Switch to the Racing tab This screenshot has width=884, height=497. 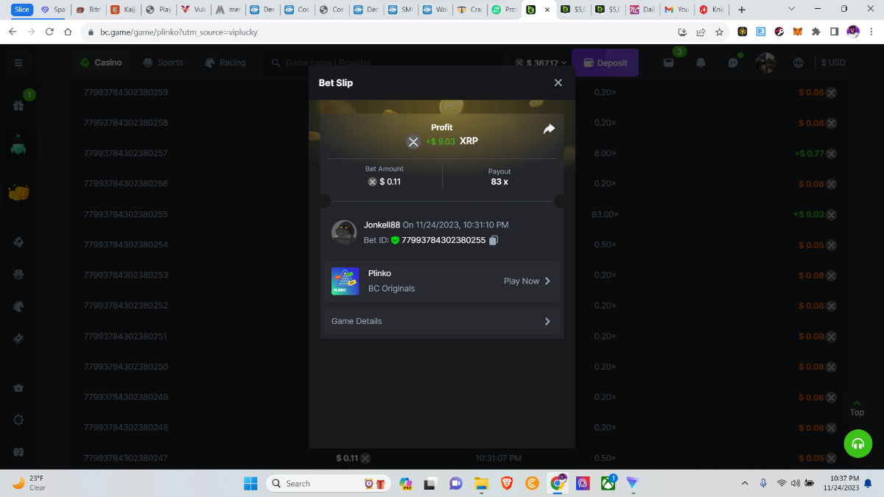click(x=225, y=63)
